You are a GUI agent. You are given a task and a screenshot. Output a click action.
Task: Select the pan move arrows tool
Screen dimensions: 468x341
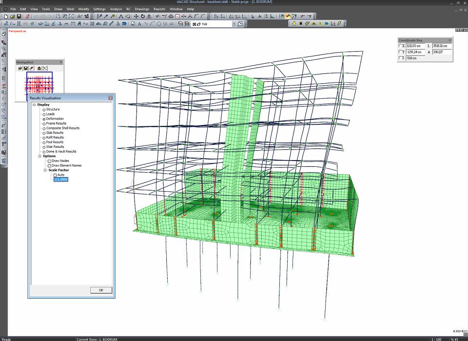[136, 17]
